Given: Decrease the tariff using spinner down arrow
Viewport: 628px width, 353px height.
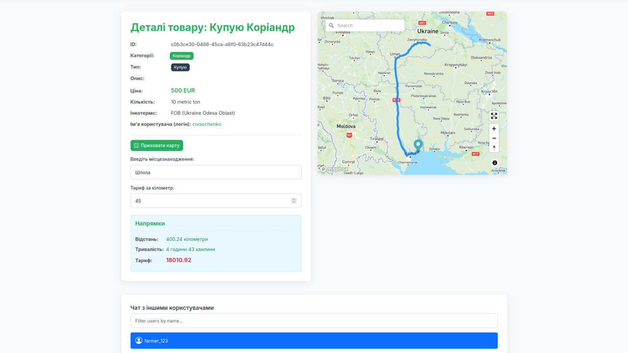Looking at the screenshot, I should [293, 202].
